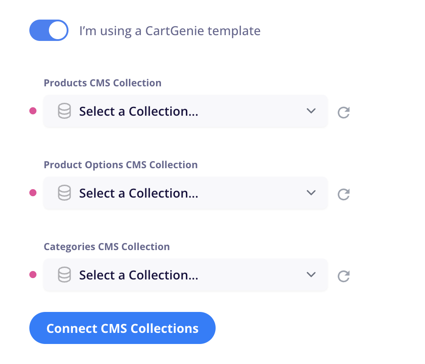The width and height of the screenshot is (425, 364).
Task: Open Product Options "Select a Collection..." dropdown
Action: point(186,193)
